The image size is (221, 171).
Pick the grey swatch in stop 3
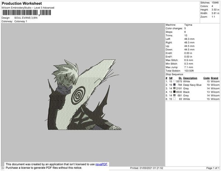pos(174,88)
